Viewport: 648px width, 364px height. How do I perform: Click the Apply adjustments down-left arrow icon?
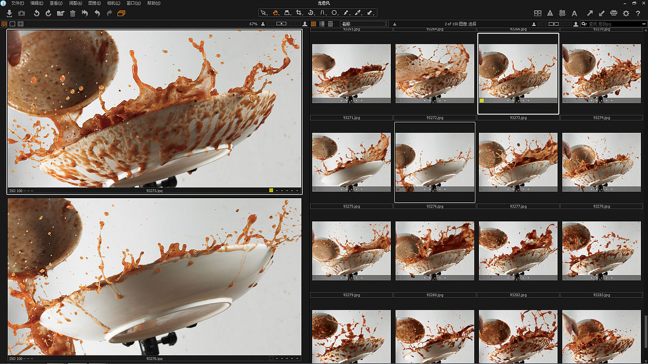coord(602,14)
